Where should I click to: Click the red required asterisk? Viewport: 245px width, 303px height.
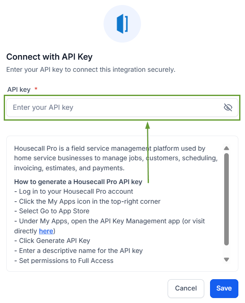pos(36,89)
